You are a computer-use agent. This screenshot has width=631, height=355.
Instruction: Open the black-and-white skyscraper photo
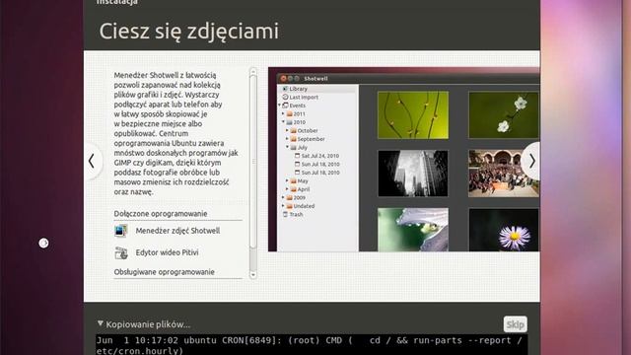click(x=413, y=174)
